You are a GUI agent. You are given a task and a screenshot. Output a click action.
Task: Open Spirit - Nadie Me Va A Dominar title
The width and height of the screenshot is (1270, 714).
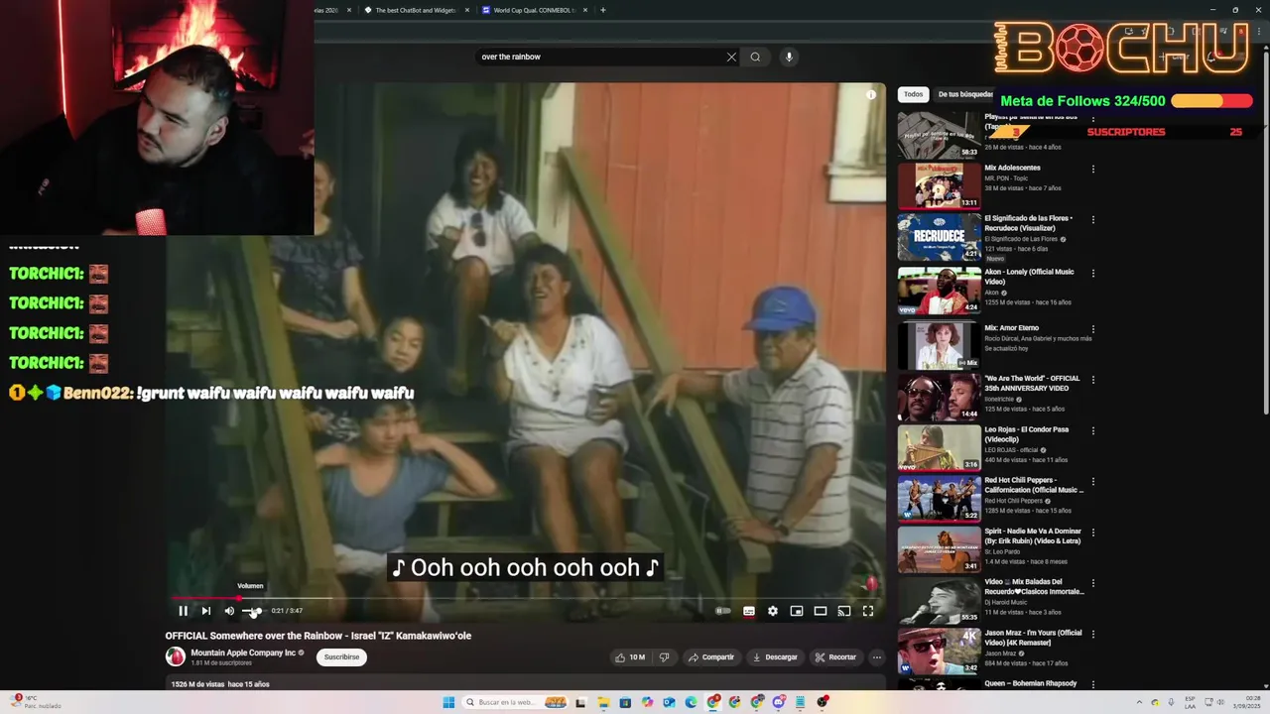(x=1033, y=535)
